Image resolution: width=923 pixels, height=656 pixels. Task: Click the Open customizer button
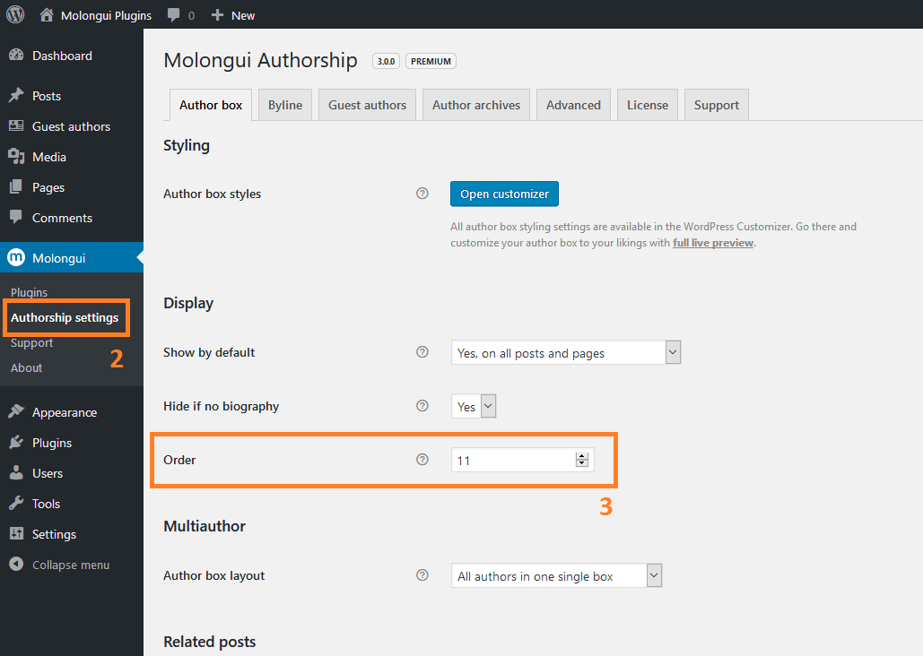pos(504,194)
